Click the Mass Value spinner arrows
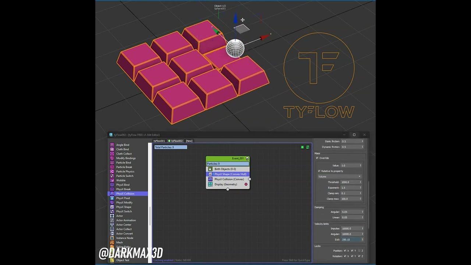The width and height of the screenshot is (471, 265). click(361, 166)
